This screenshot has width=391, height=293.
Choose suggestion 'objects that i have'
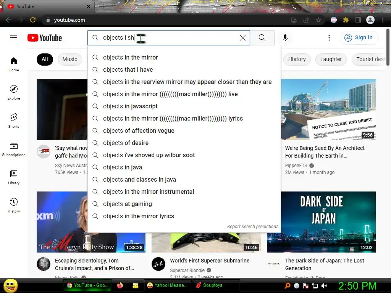[184, 69]
